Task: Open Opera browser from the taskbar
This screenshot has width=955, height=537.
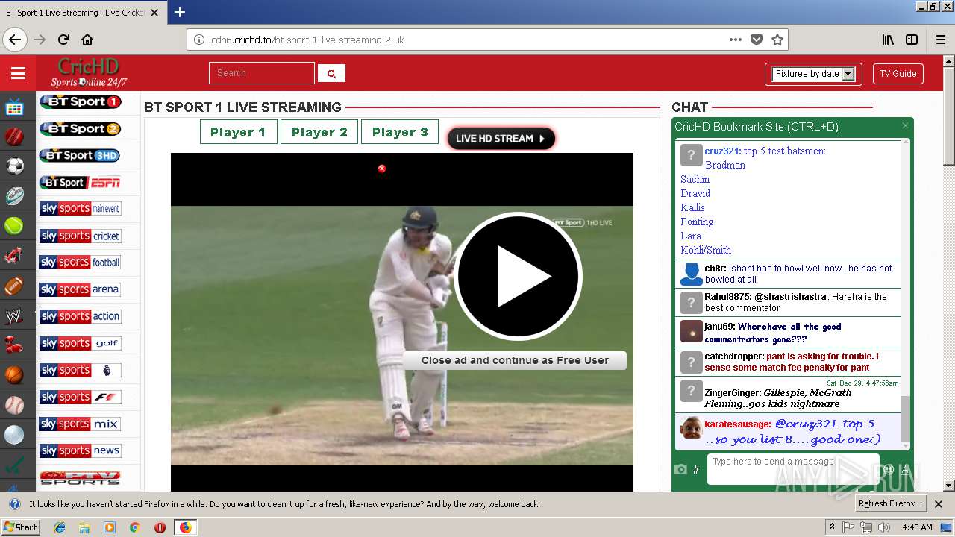Action: click(160, 527)
